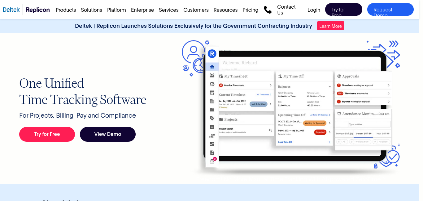423x201 pixels.
Task: Switch to the Next Shift tab
Action: (x=383, y=134)
